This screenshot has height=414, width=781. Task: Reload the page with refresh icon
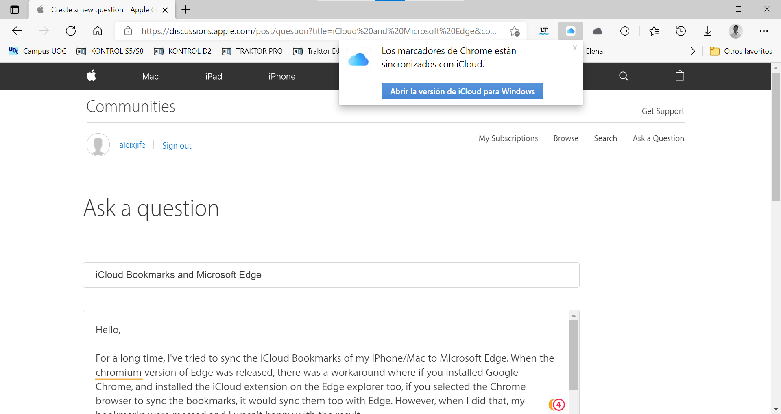point(71,31)
